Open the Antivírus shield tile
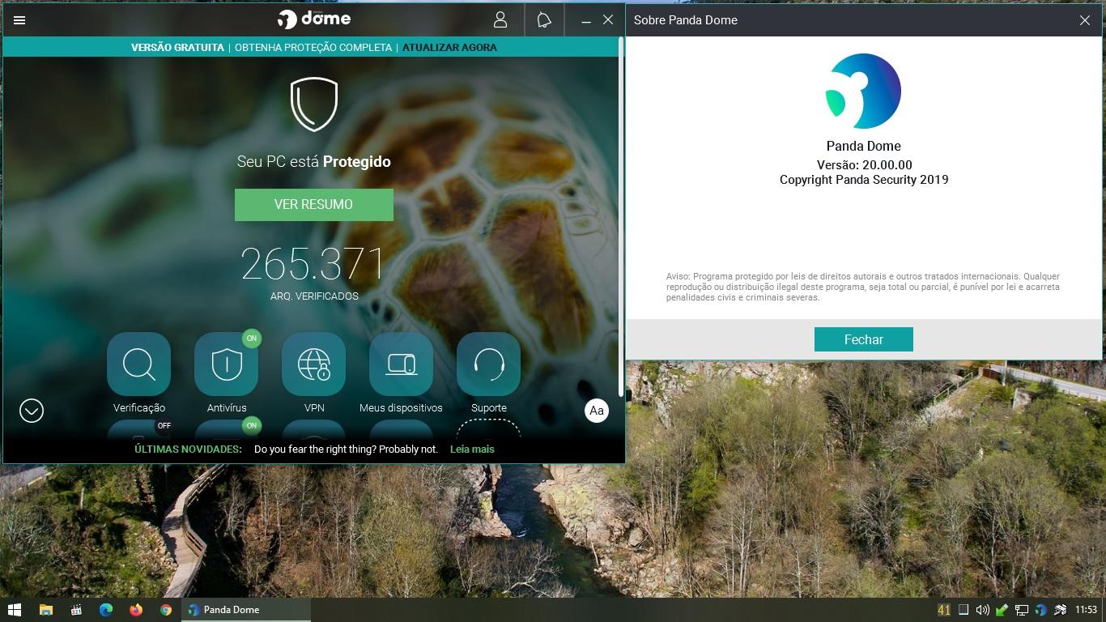The width and height of the screenshot is (1106, 622). click(227, 364)
